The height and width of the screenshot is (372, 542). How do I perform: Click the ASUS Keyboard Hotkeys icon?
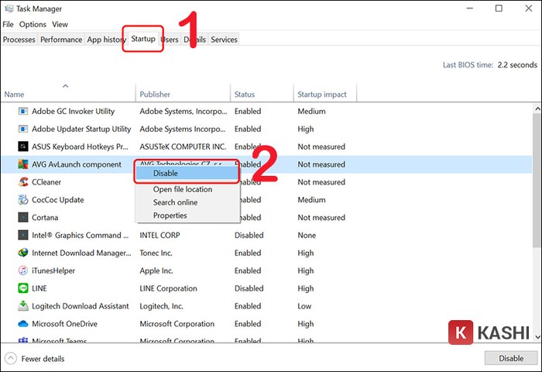click(22, 146)
